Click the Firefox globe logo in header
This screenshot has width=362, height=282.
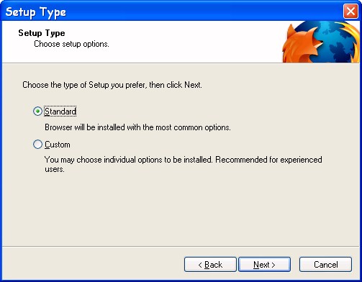(x=321, y=42)
